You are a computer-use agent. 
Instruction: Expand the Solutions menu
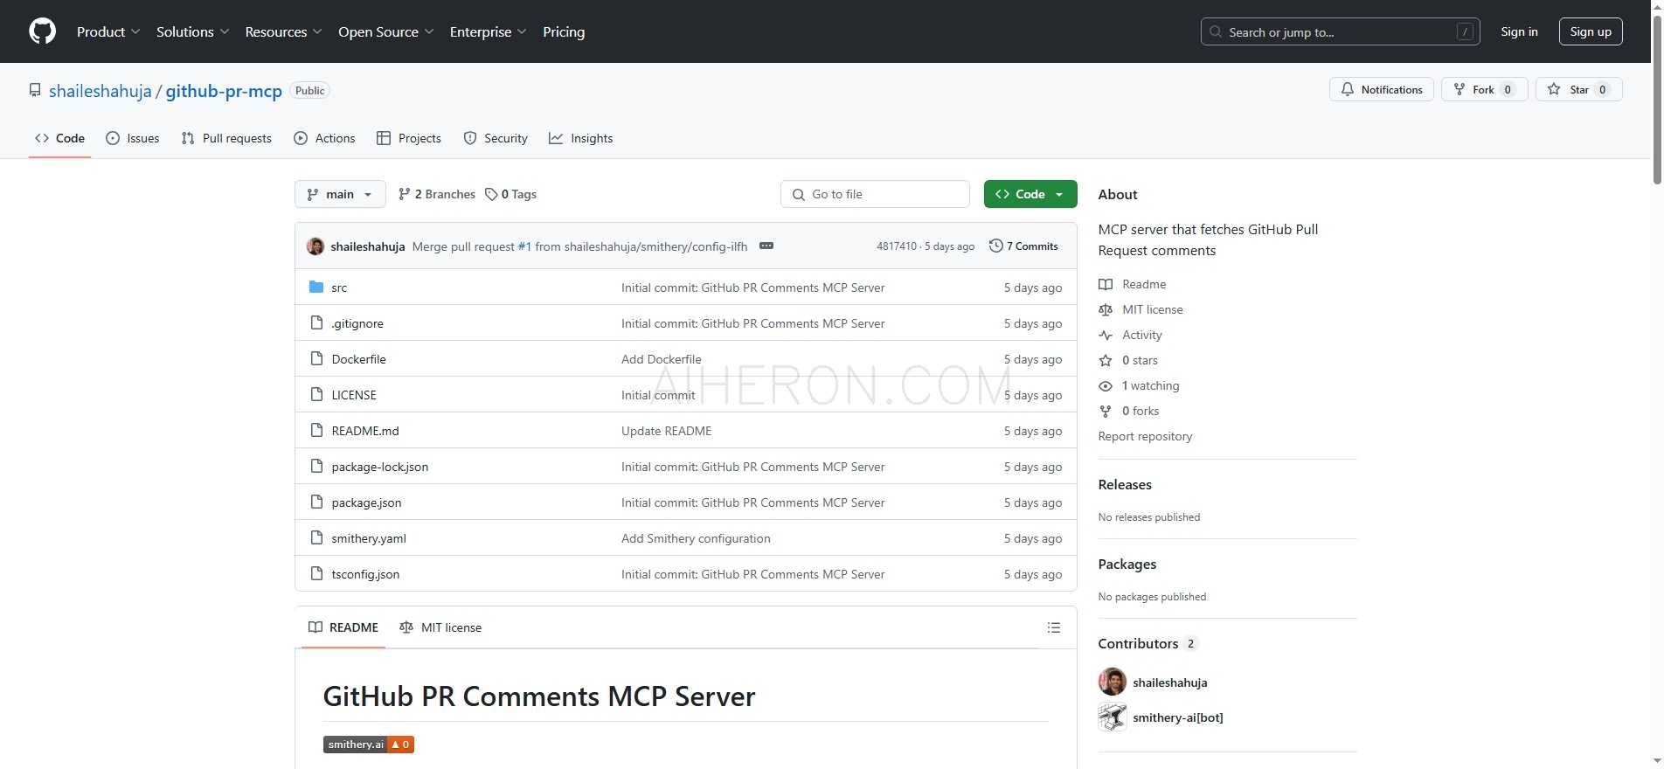tap(192, 31)
